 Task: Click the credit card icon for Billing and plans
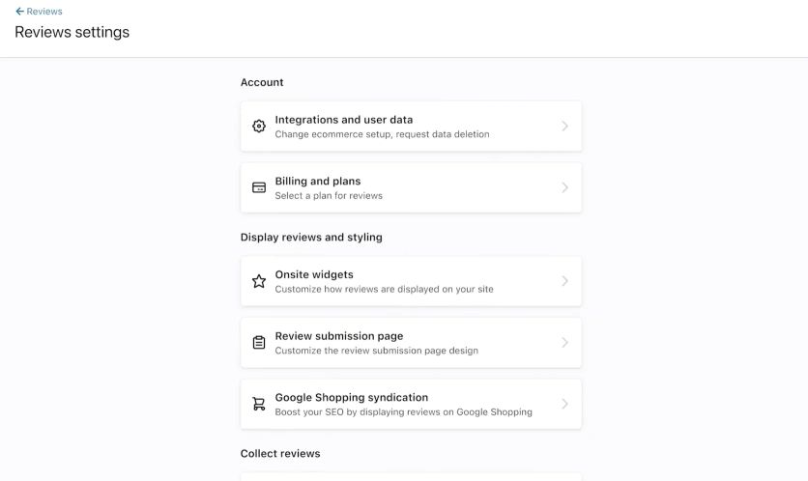pyautogui.click(x=259, y=187)
